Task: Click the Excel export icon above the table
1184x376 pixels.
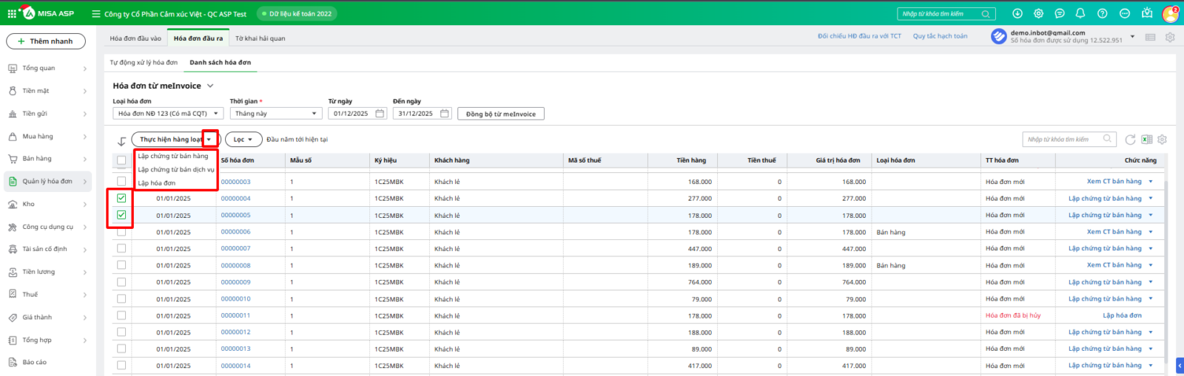Action: coord(1146,140)
